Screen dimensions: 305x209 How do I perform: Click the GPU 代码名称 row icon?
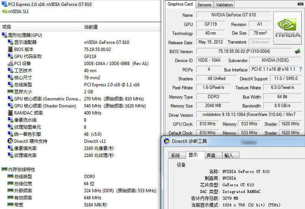10,56
